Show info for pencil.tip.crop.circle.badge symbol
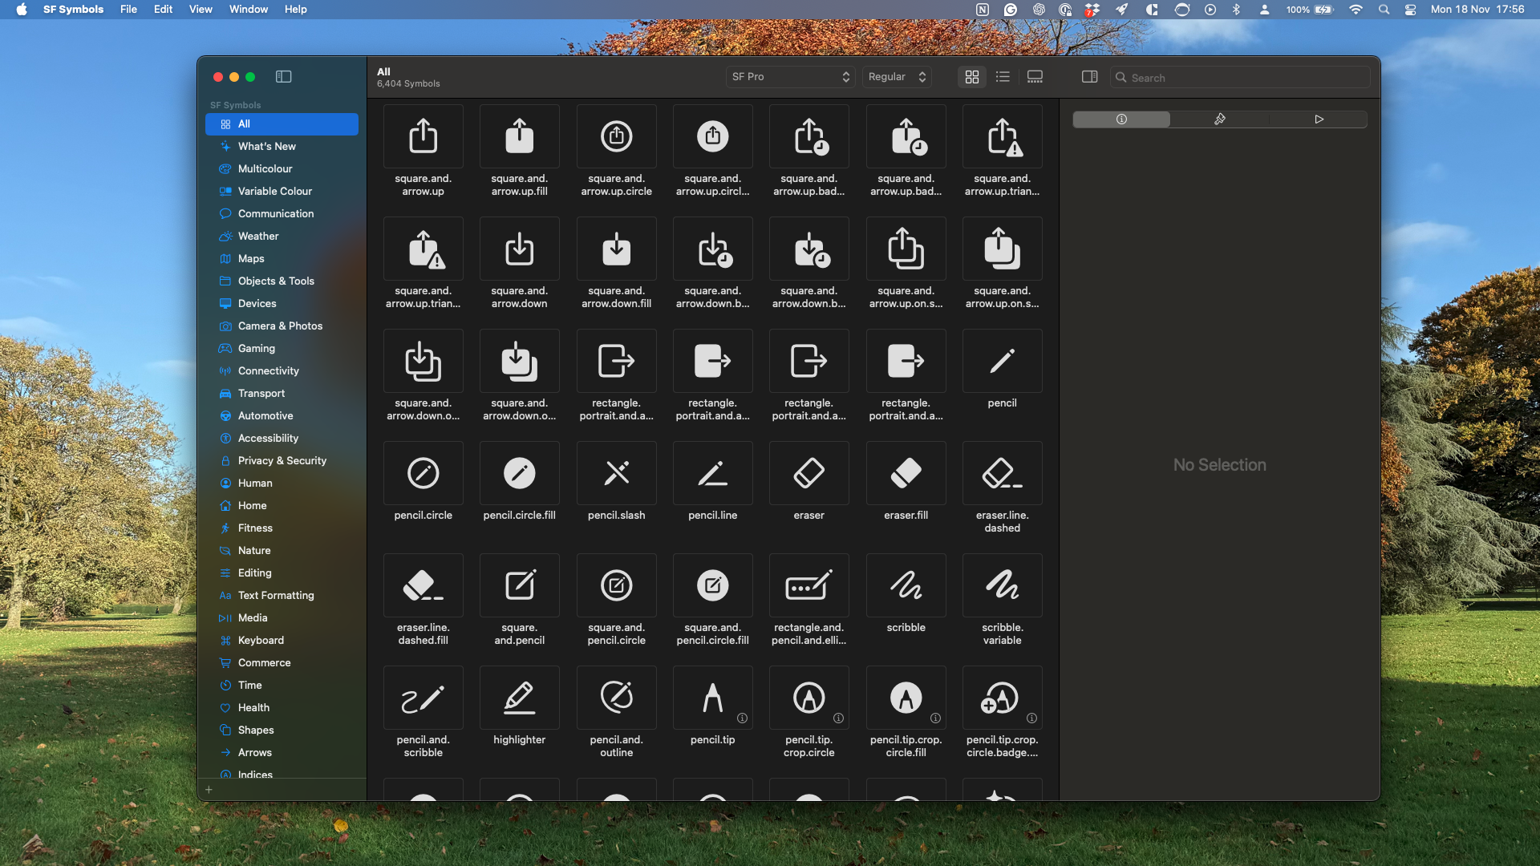Screen dimensions: 1540x866 tap(1031, 718)
